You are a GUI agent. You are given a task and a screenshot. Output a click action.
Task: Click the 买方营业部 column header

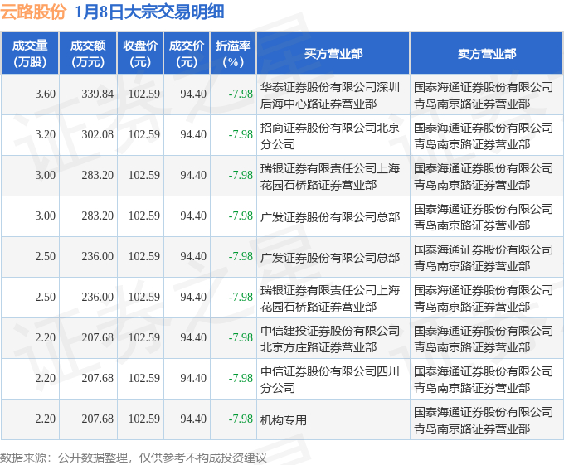(x=333, y=53)
